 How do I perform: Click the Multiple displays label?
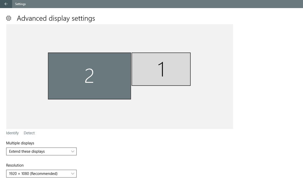pyautogui.click(x=20, y=143)
